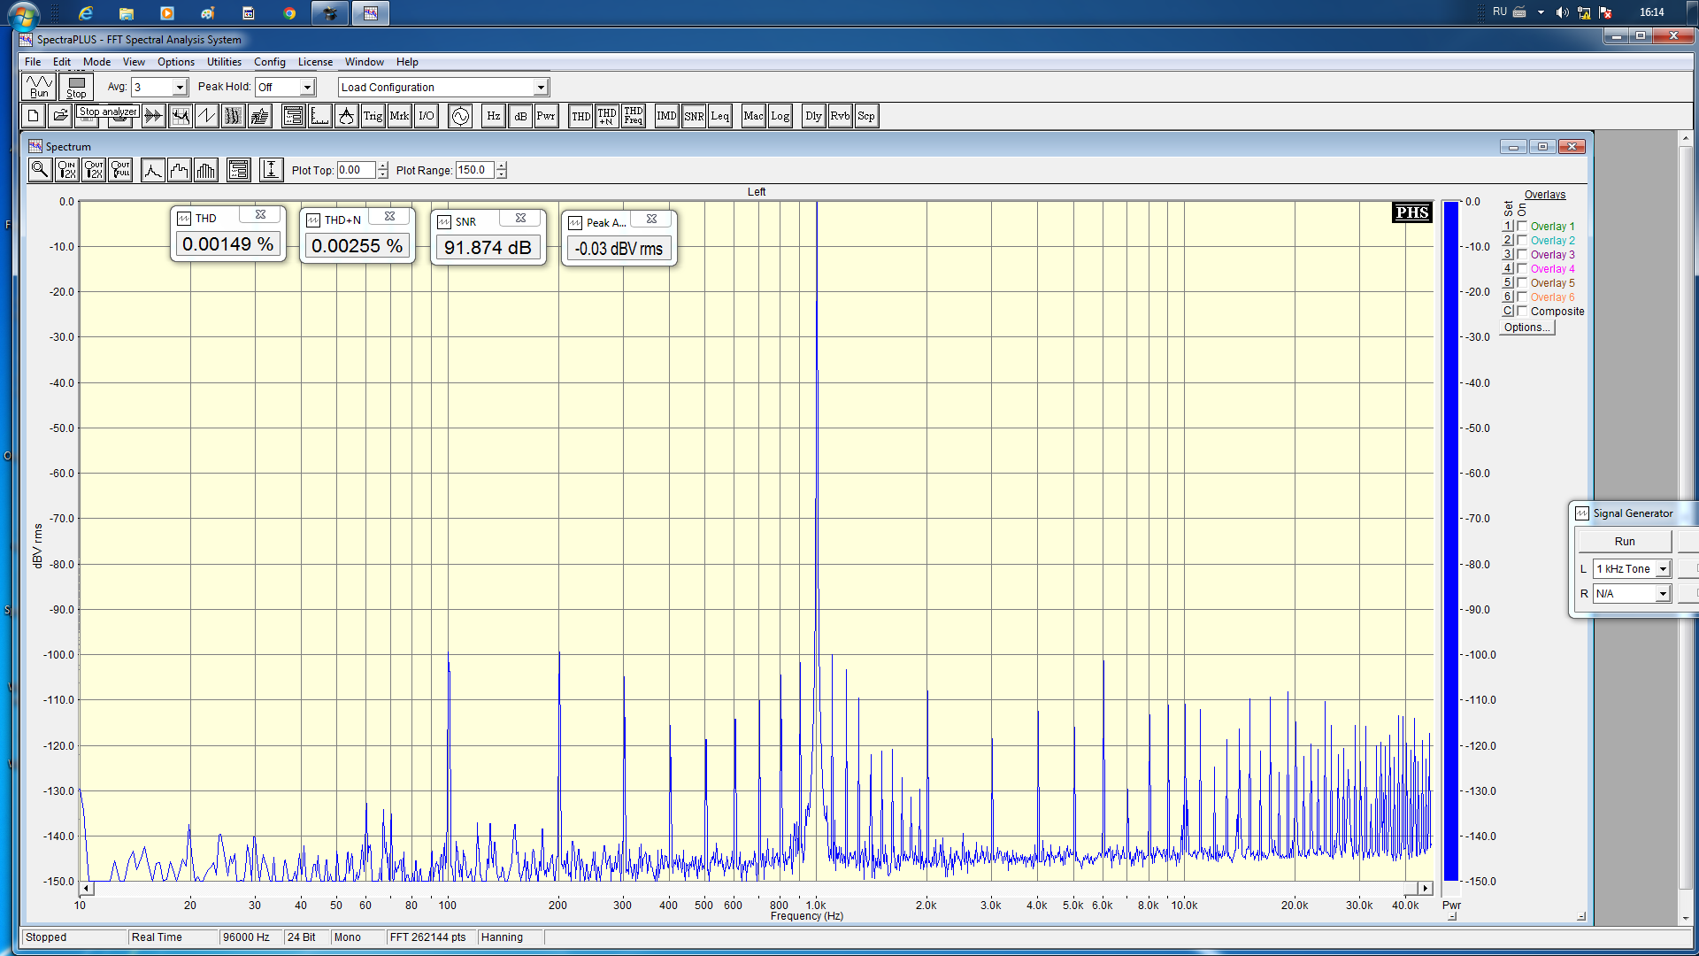This screenshot has height=956, width=1699.
Task: Click the overlay Options... button
Action: 1527,328
